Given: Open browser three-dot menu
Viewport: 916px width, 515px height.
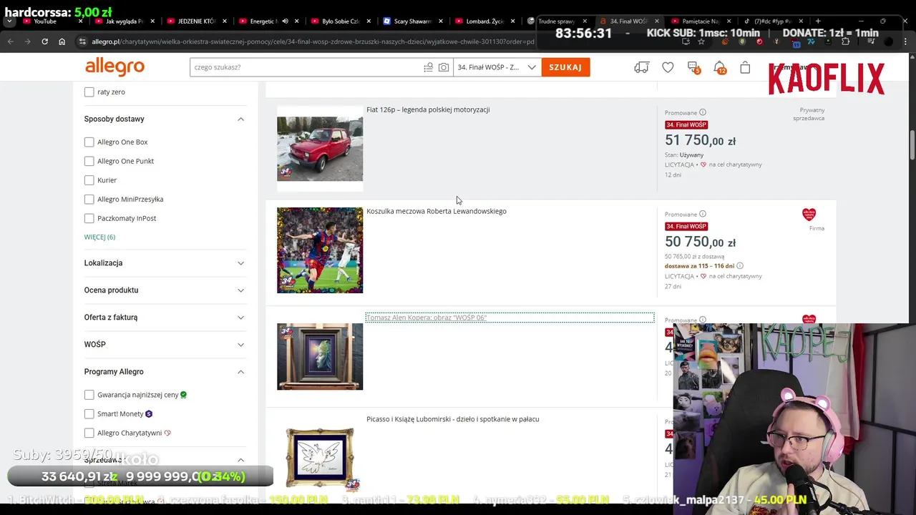Looking at the screenshot, I should (905, 41).
